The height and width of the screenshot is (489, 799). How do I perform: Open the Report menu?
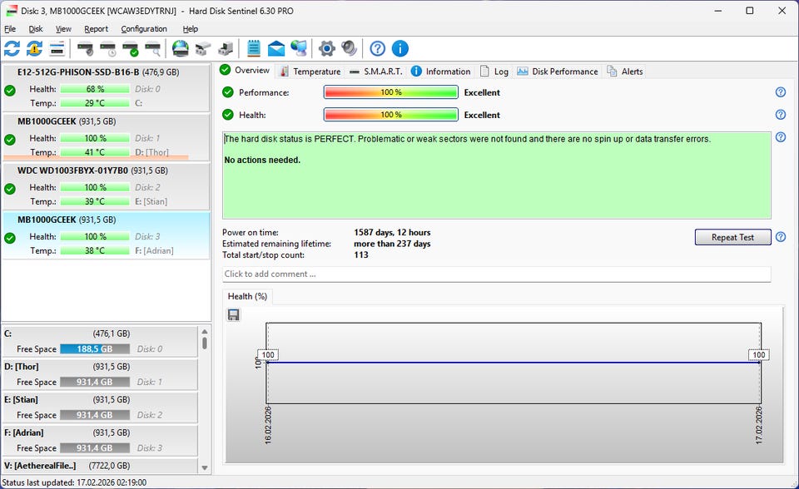tap(96, 29)
